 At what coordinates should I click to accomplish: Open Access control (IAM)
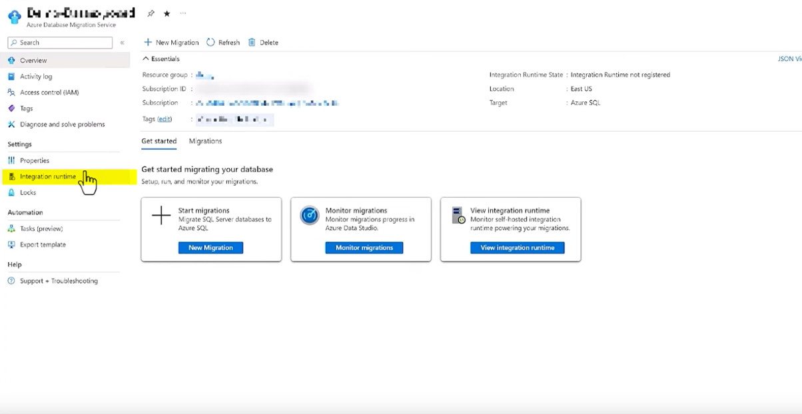(49, 93)
